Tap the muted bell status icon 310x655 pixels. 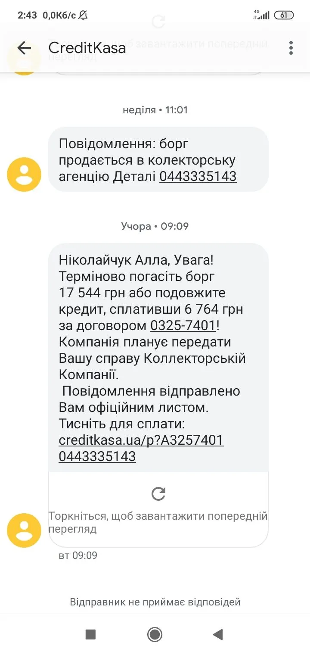click(83, 15)
